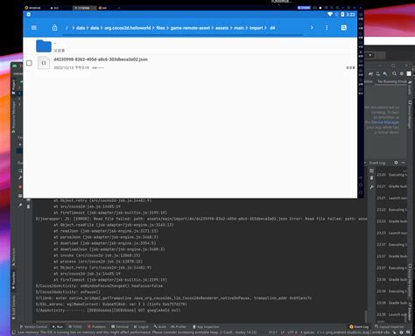
Task: Click the Event Log settings gear
Action: coord(396,163)
